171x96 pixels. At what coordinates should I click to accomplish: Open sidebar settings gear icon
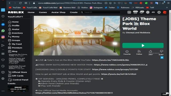3,78
